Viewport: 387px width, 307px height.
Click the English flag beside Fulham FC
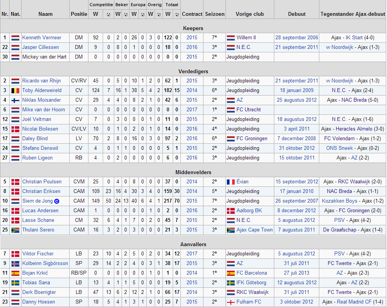(x=231, y=302)
